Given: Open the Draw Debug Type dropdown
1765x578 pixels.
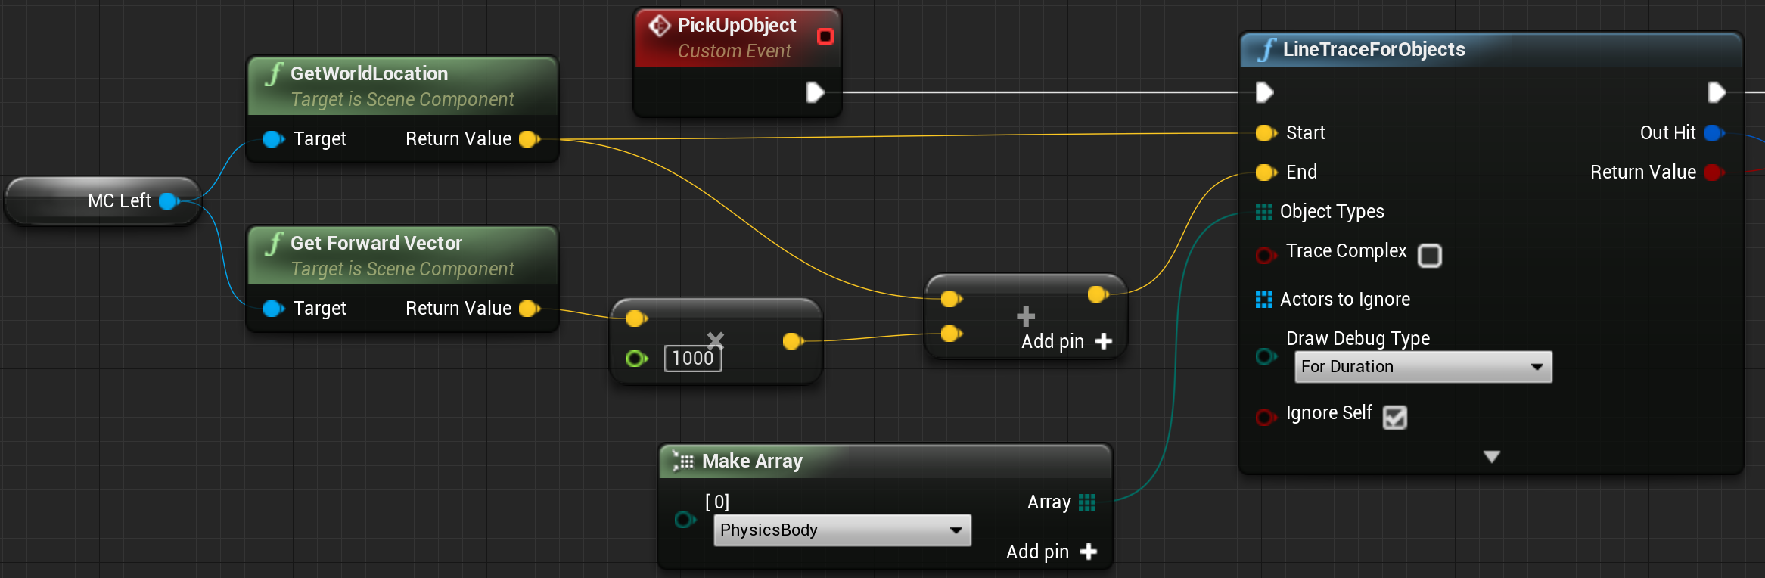Looking at the screenshot, I should pyautogui.click(x=1423, y=367).
